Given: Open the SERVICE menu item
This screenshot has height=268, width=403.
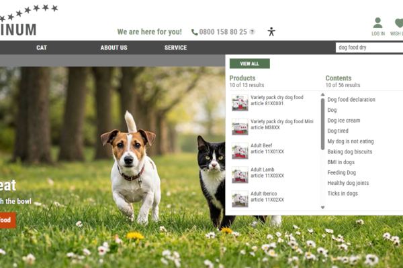Looking at the screenshot, I should [175, 48].
